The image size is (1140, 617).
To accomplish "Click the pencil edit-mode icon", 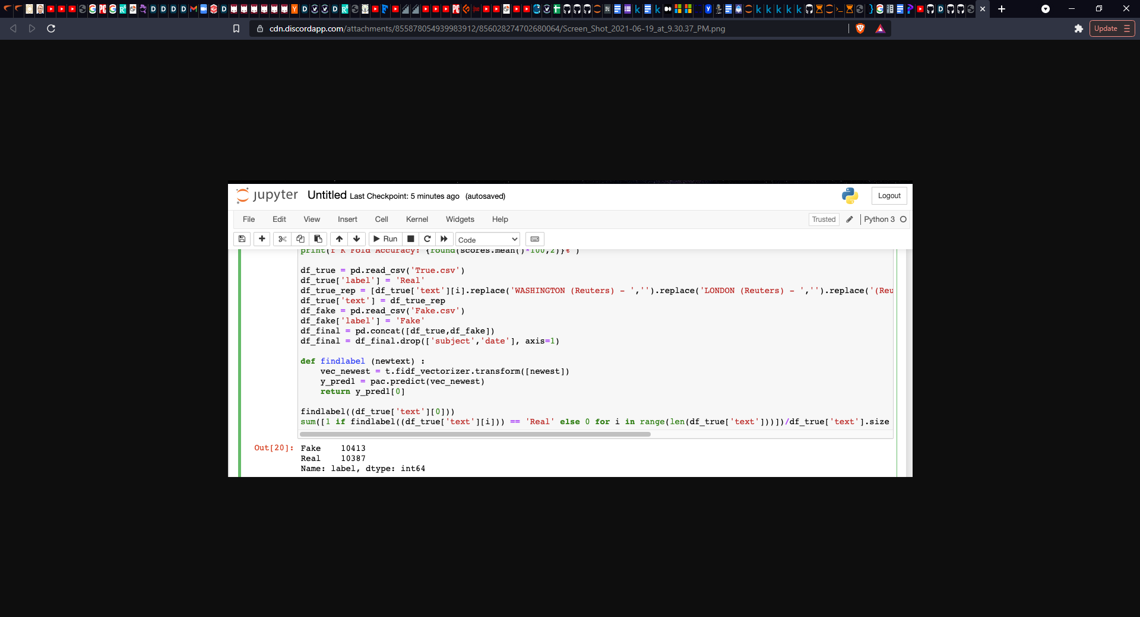I will coord(850,220).
